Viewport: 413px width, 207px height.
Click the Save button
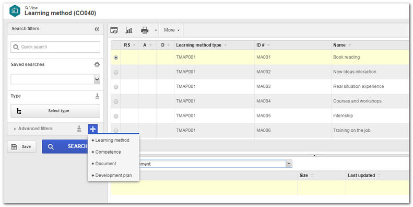tap(21, 146)
